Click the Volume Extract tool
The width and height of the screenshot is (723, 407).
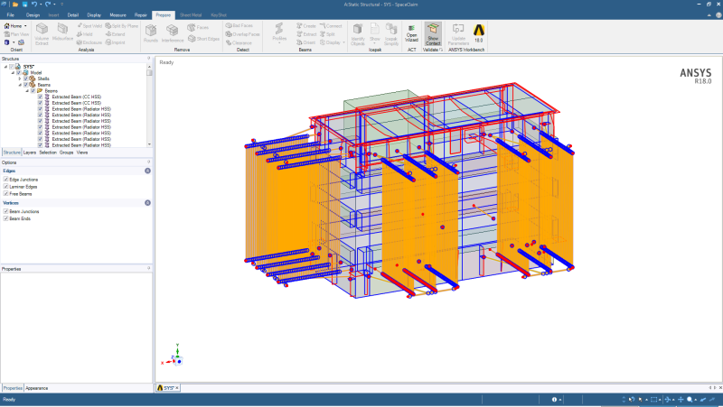click(42, 34)
